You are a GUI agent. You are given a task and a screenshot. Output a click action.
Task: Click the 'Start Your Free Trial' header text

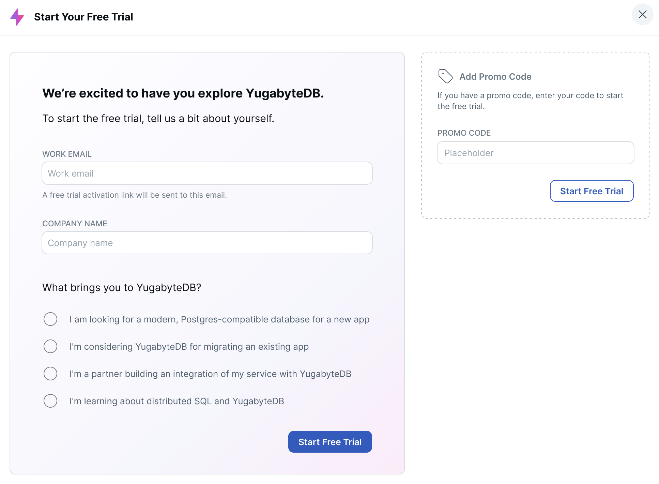coord(83,16)
